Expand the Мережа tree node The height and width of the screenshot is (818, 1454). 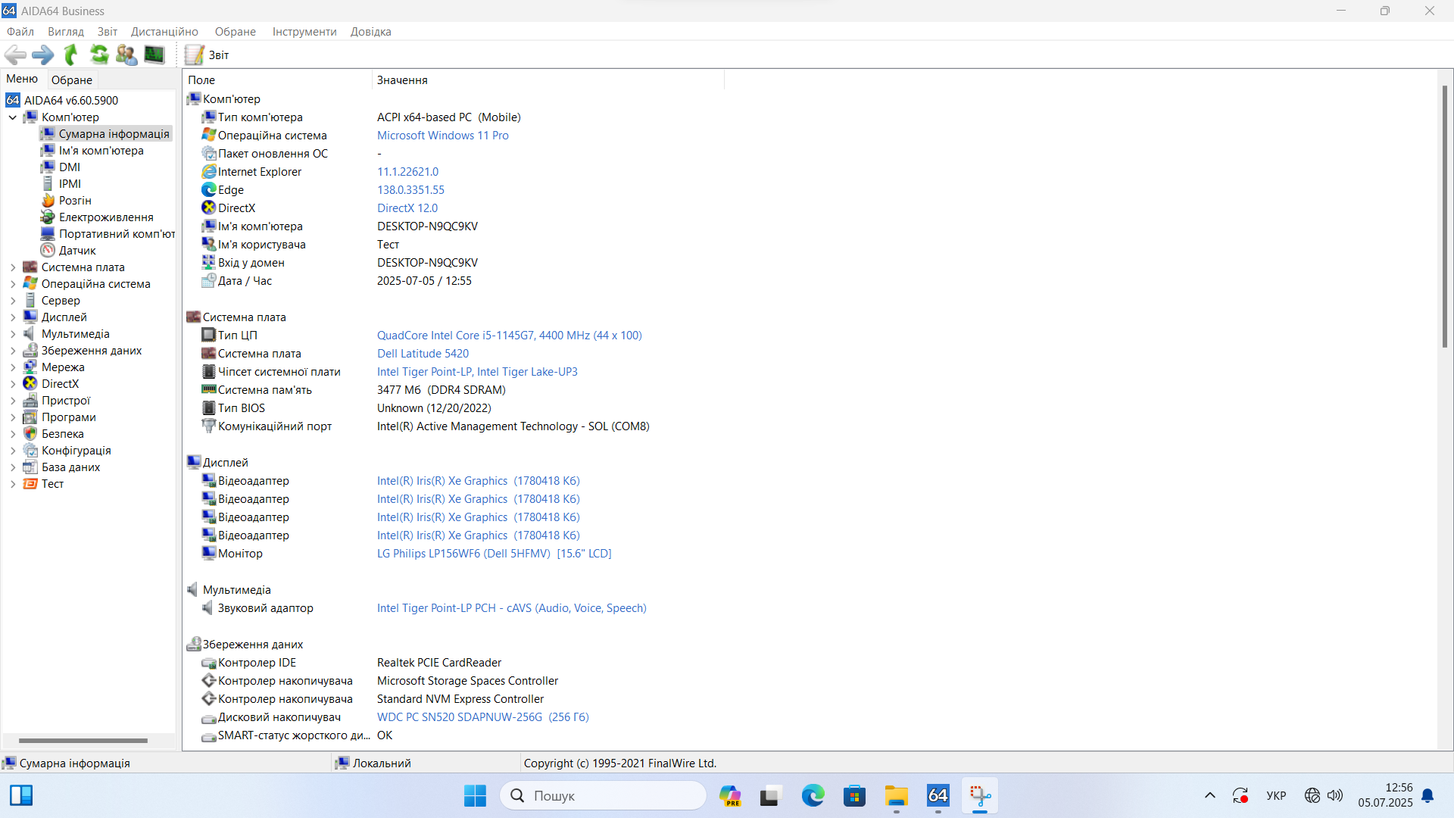[13, 367]
